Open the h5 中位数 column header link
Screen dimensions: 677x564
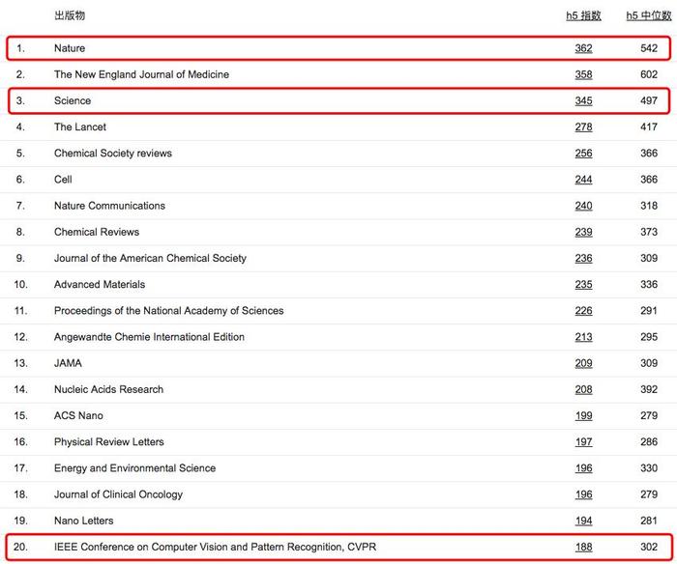tap(649, 15)
